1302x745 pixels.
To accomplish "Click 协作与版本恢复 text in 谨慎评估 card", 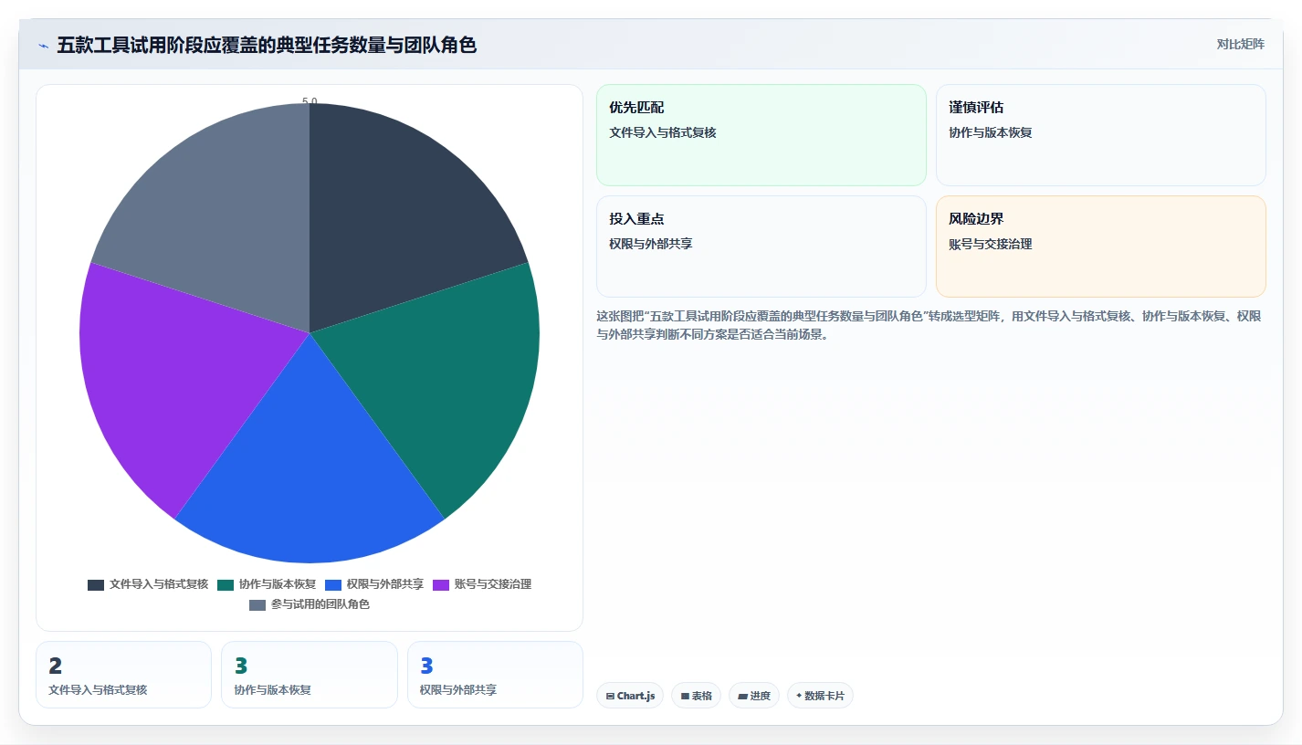I will click(x=991, y=132).
